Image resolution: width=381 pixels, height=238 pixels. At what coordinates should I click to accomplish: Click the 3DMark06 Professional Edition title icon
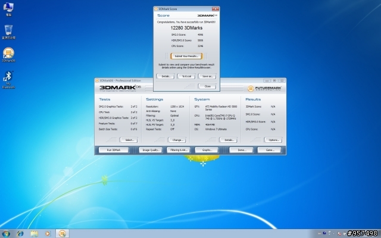point(97,80)
